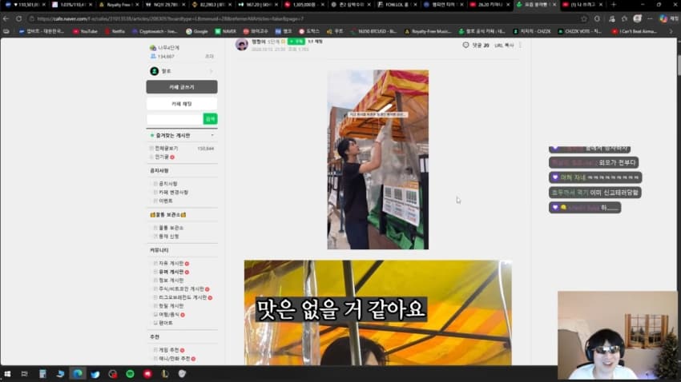Open the 유머 게시판 board
This screenshot has width=681, height=382.
[x=171, y=272]
